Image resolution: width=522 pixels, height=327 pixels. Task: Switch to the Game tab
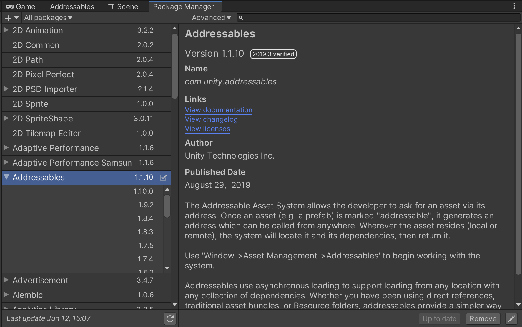click(x=21, y=6)
